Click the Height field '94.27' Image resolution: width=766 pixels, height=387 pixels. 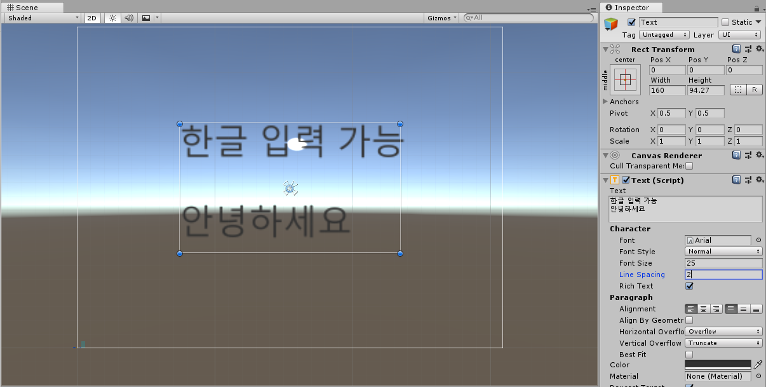click(706, 90)
